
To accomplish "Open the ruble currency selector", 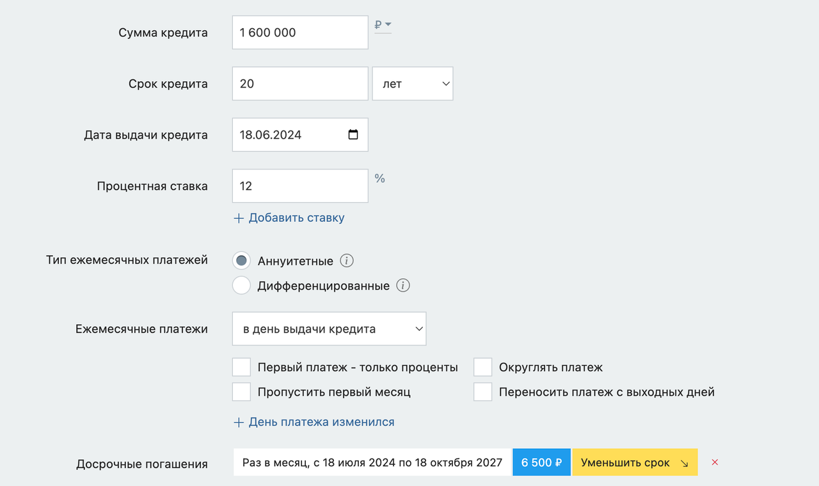I will [383, 25].
